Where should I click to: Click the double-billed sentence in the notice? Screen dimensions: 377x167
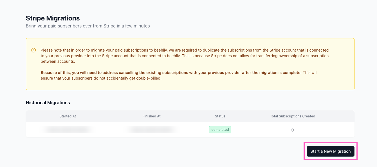101,78
